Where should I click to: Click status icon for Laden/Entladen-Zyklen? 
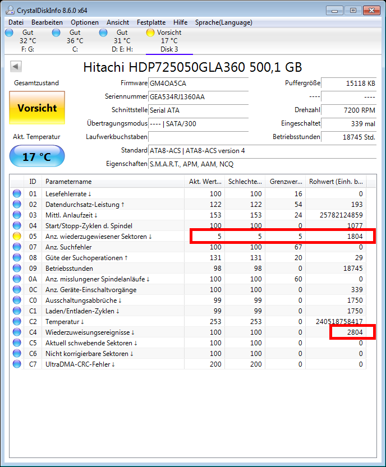17,311
